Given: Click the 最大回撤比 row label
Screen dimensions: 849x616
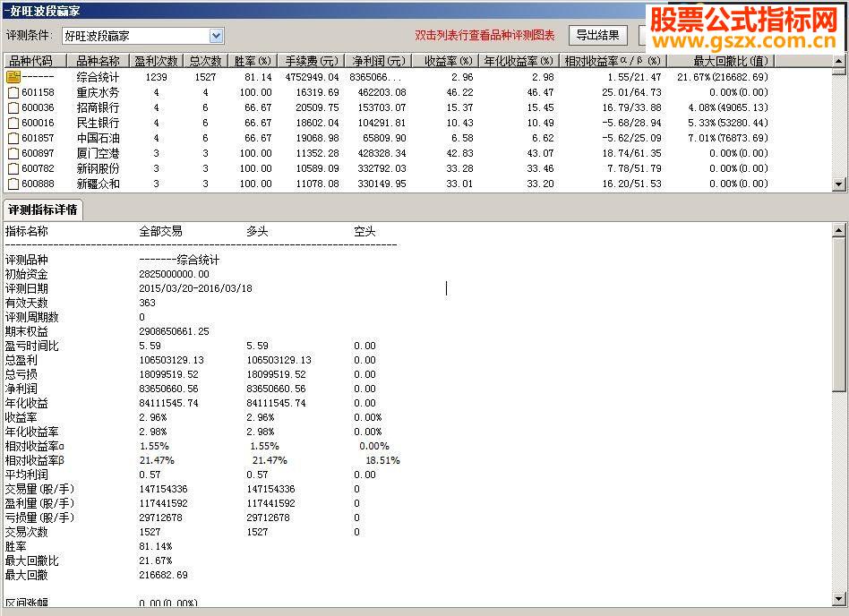Looking at the screenshot, I should click(x=32, y=560).
